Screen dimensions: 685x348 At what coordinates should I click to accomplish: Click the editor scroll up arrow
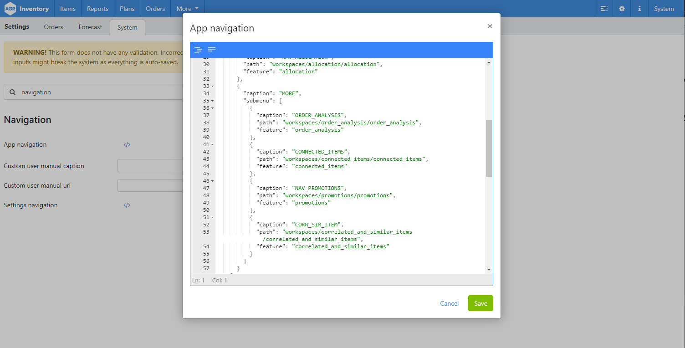point(489,62)
